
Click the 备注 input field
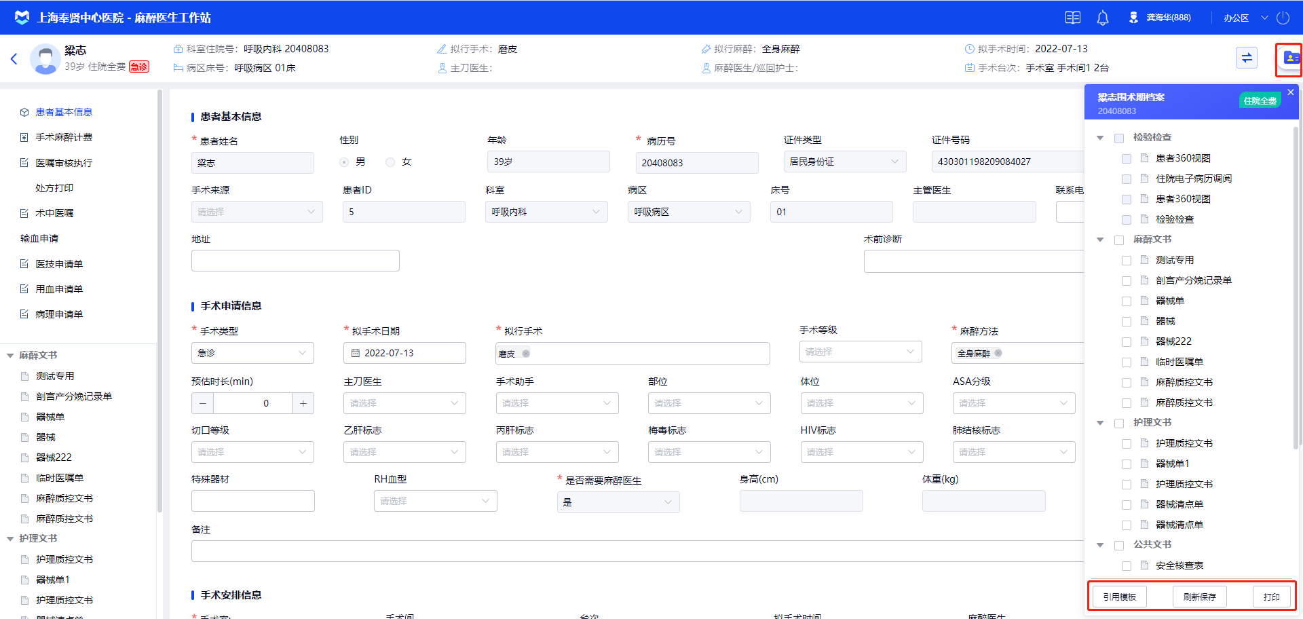tap(638, 551)
